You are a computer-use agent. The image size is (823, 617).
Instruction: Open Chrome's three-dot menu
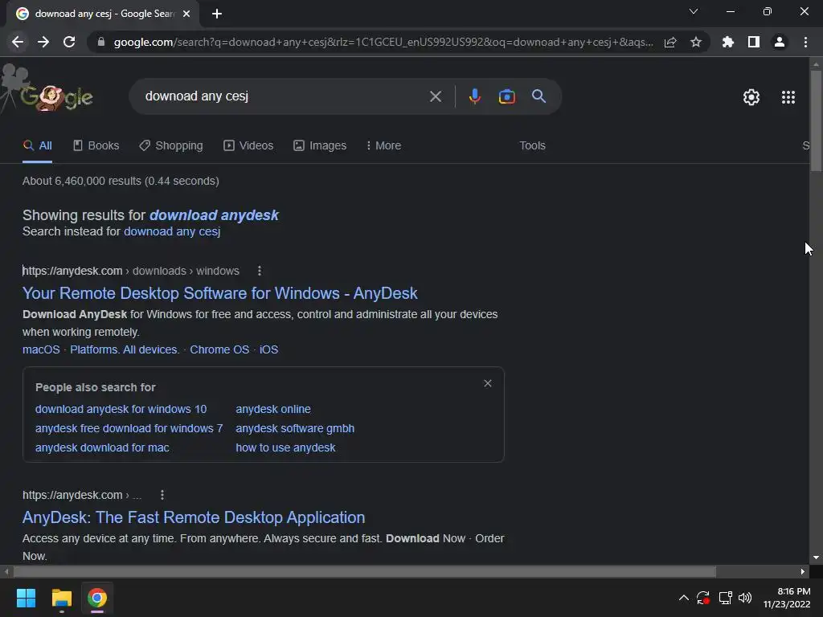click(805, 42)
